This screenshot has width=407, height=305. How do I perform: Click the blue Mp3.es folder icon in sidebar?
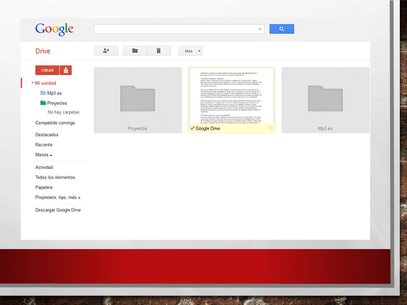click(x=43, y=93)
